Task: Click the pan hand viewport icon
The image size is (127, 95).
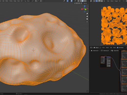Action: tap(87, 16)
